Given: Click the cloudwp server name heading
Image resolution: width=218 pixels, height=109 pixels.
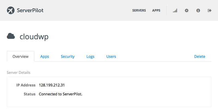Looking at the screenshot, I should (34, 37).
